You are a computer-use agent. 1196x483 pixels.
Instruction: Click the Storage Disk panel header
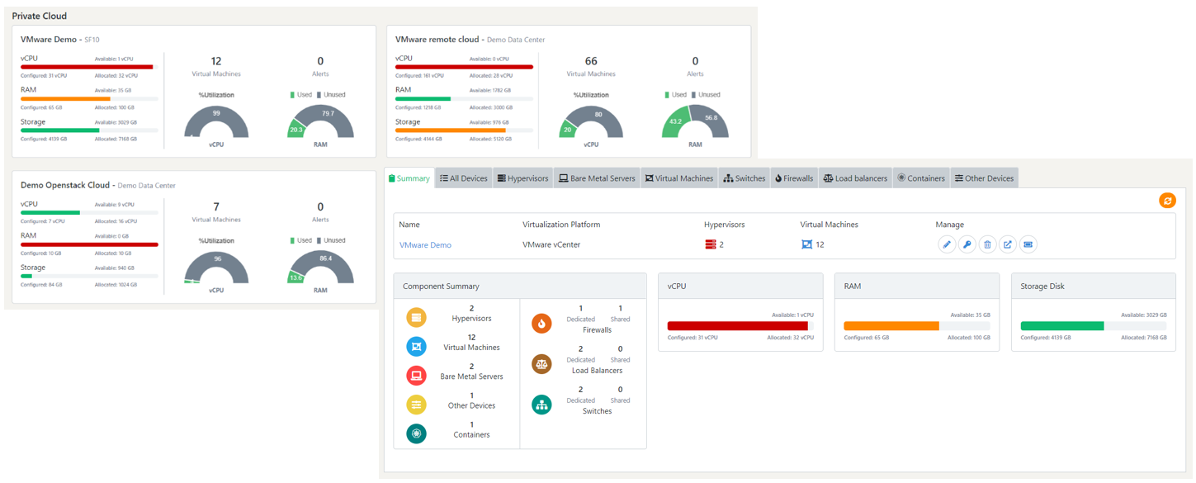point(1094,286)
